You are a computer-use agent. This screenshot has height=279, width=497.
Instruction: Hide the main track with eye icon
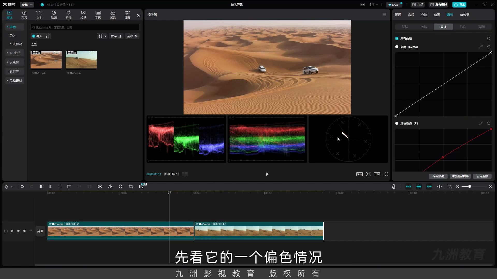[x=18, y=231]
